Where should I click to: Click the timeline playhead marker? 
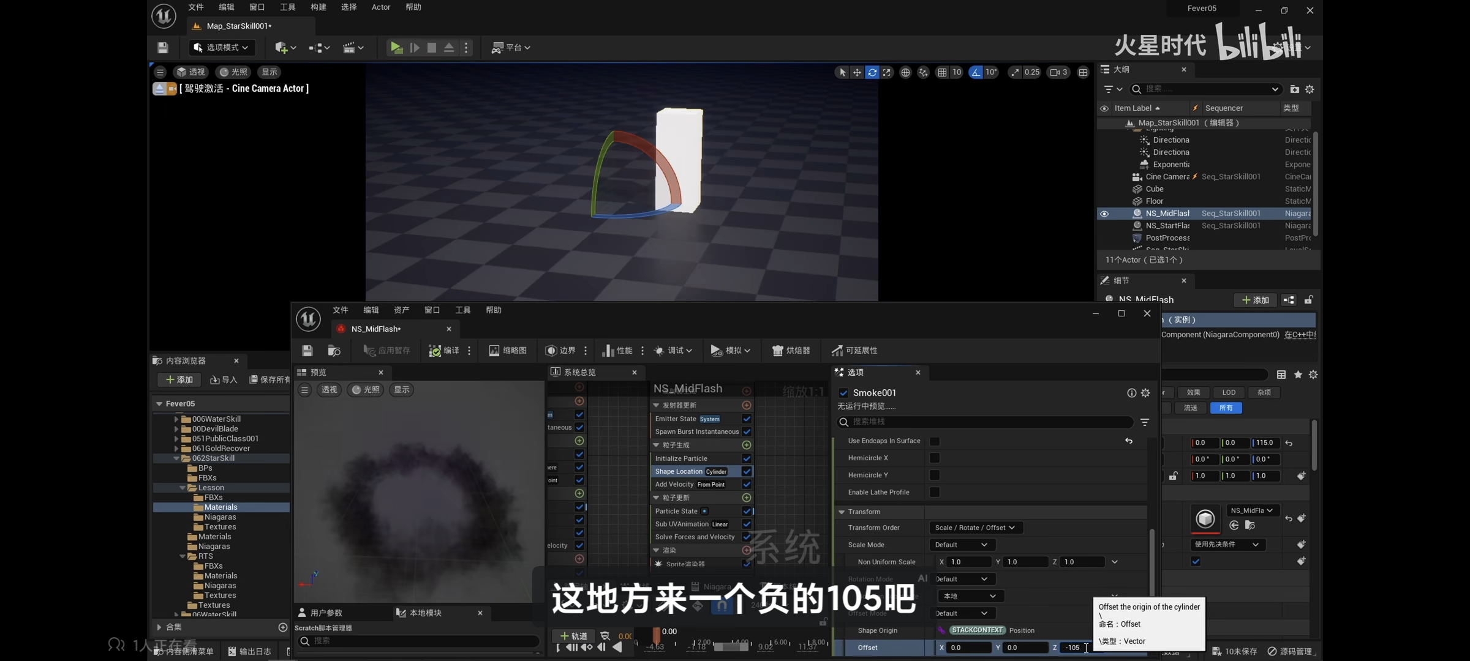pos(656,634)
